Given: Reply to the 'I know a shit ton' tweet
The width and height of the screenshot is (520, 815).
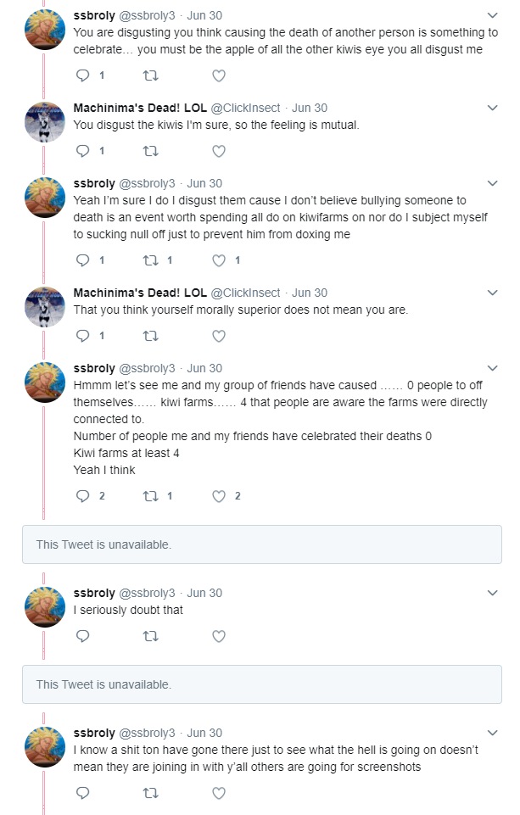Looking at the screenshot, I should click(82, 793).
